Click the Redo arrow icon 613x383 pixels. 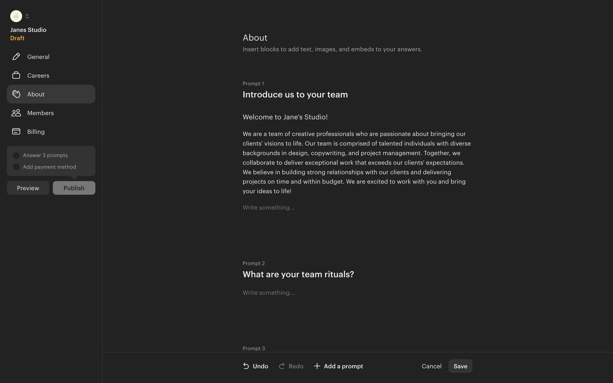coord(282,366)
